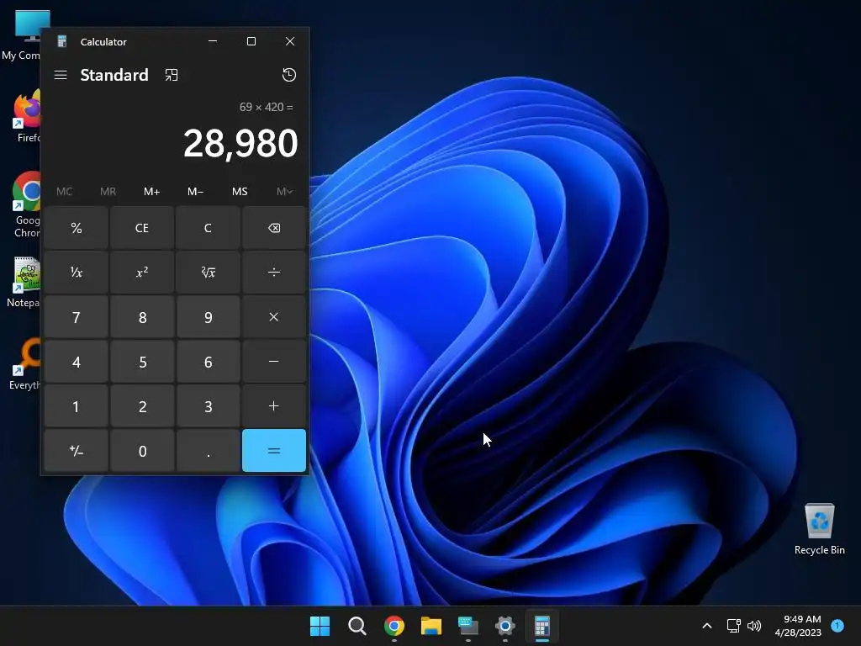
Task: Open the calculation history panel
Action: (289, 75)
